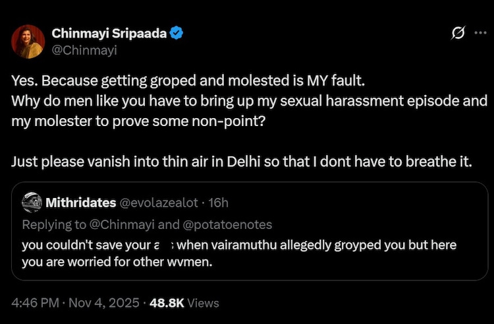Click the Mithridates avatar in quoted post
The width and height of the screenshot is (494, 324).
tap(32, 201)
